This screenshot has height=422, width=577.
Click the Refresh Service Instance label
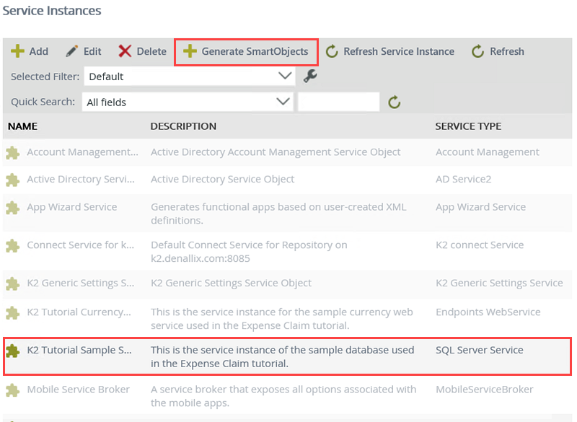click(x=399, y=51)
